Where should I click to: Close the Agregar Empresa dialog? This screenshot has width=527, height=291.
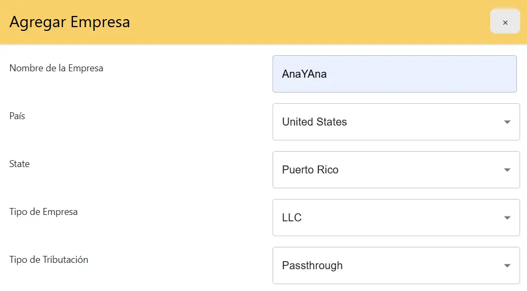(505, 21)
